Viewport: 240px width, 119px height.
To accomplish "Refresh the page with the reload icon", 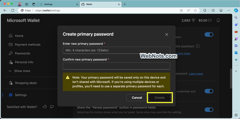I will tap(13, 10).
